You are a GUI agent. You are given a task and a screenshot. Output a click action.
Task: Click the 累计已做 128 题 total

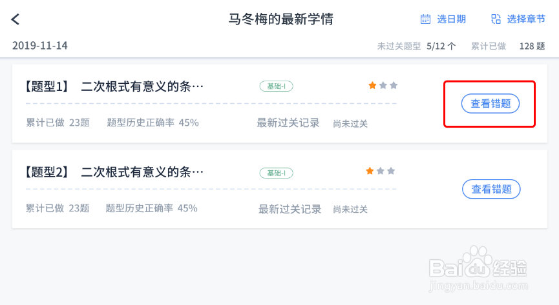(x=508, y=46)
